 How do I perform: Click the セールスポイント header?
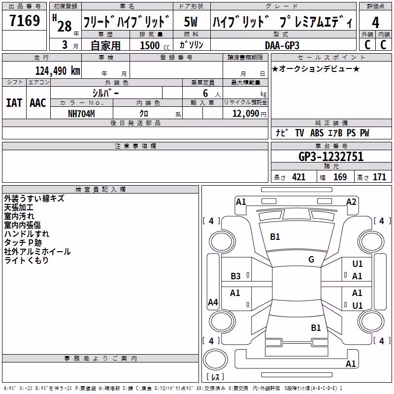pos(331,57)
